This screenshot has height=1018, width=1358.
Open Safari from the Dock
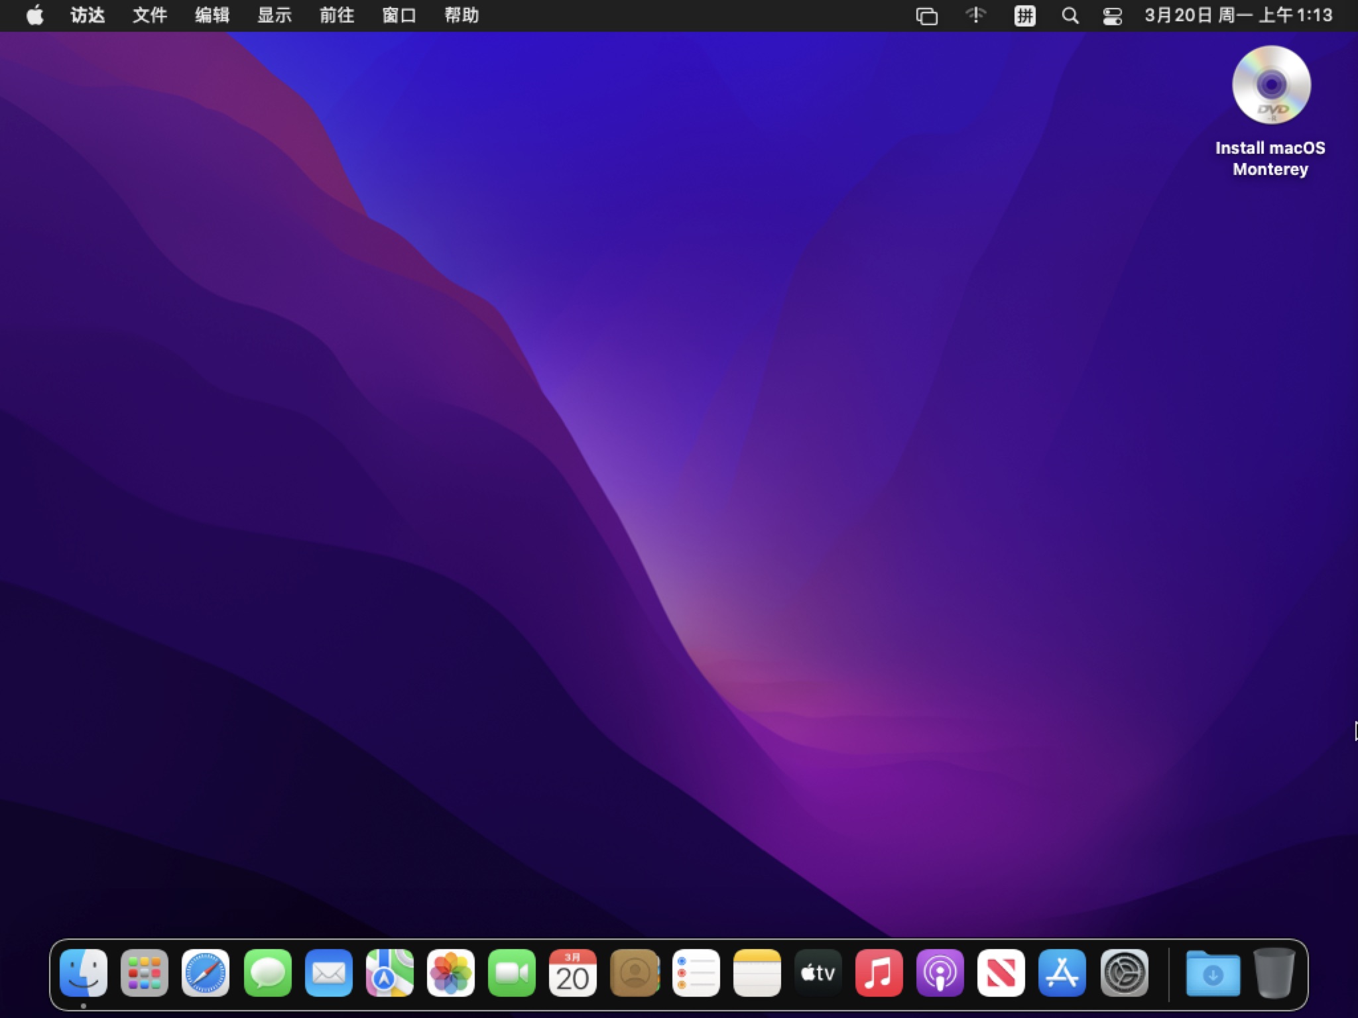[x=206, y=974]
